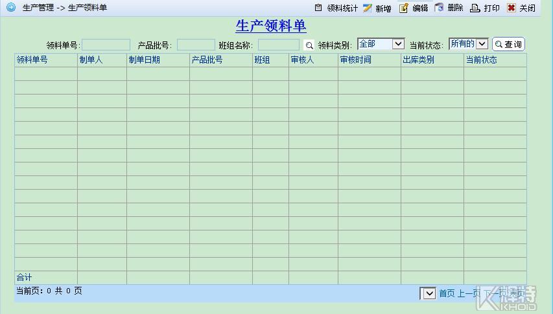Viewport: 553px width, 314px height.
Task: Click the 打印 printer icon
Action: pyautogui.click(x=475, y=8)
